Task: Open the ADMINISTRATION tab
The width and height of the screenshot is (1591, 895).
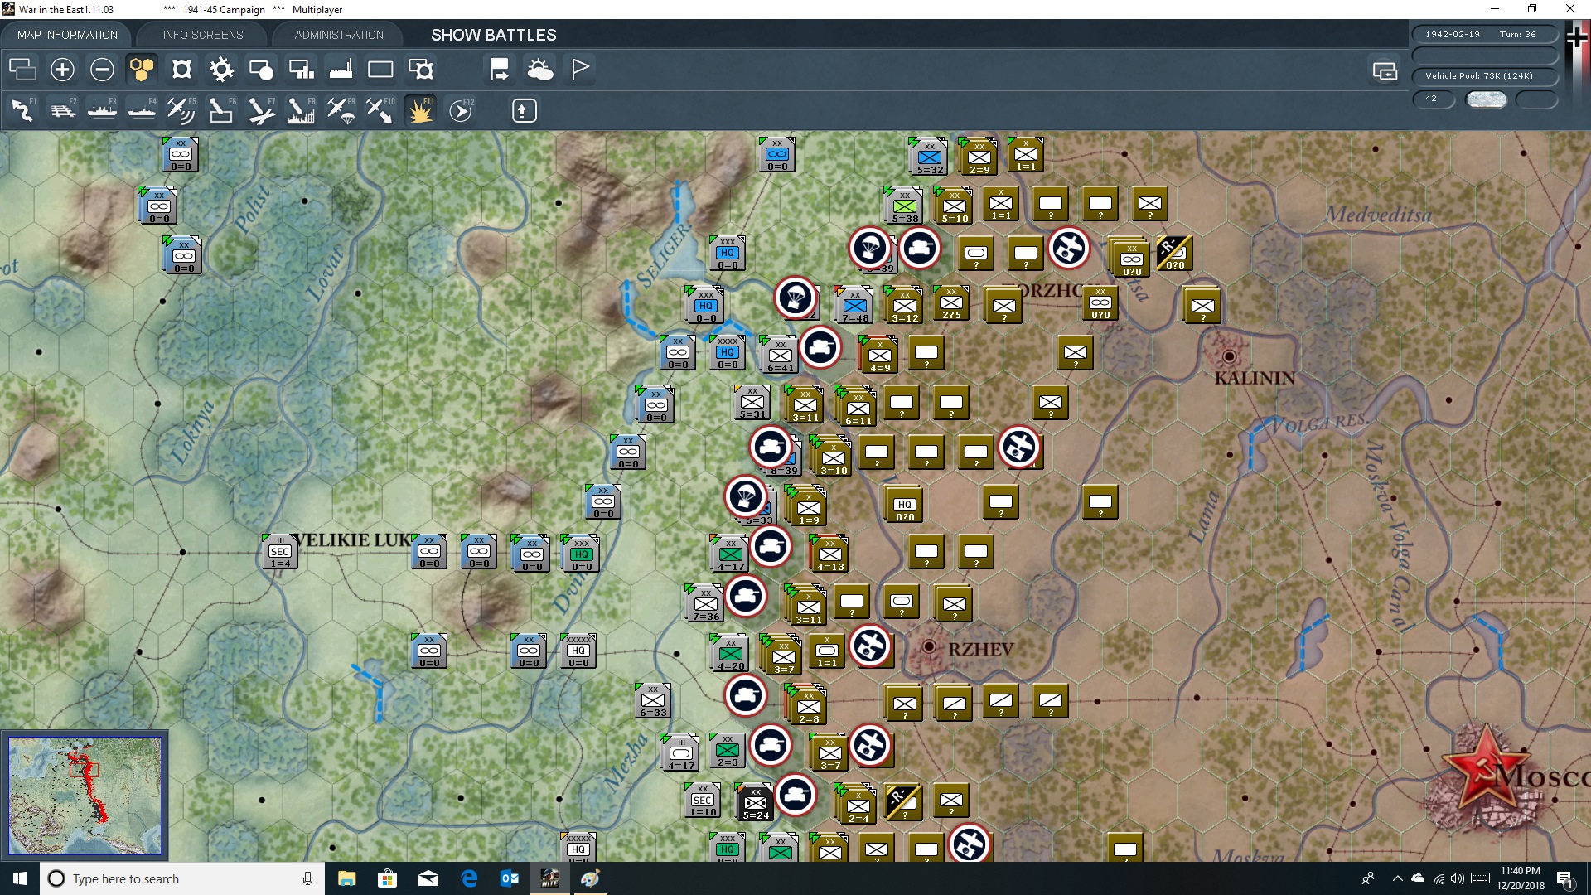Action: point(339,35)
